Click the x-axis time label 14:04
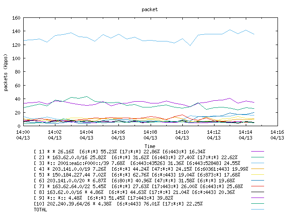Image resolution: width=286 pixels, height=214 pixels. point(86,132)
